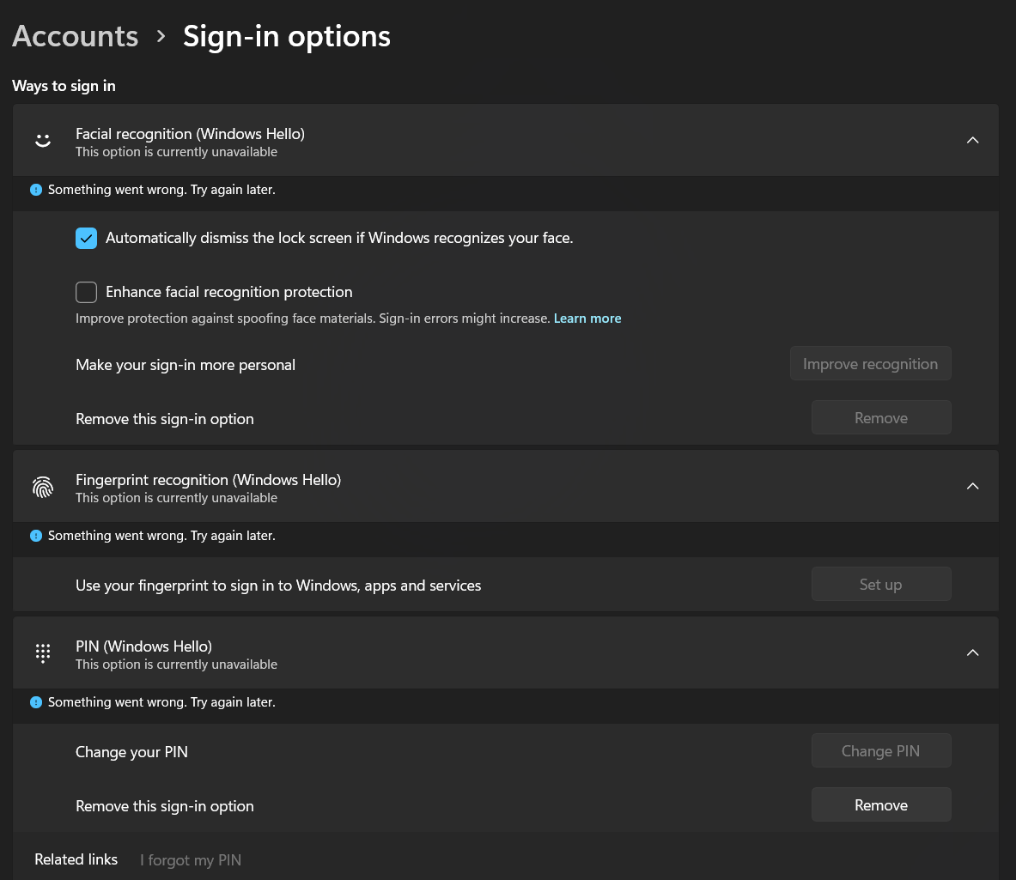This screenshot has width=1016, height=880.
Task: Click Remove for facial recognition option
Action: point(881,418)
